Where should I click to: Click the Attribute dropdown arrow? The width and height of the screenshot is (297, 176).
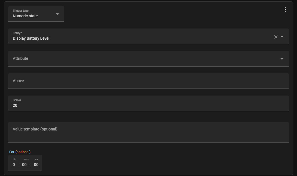pos(282,59)
